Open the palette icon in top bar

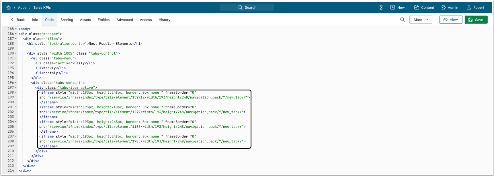tap(381, 7)
